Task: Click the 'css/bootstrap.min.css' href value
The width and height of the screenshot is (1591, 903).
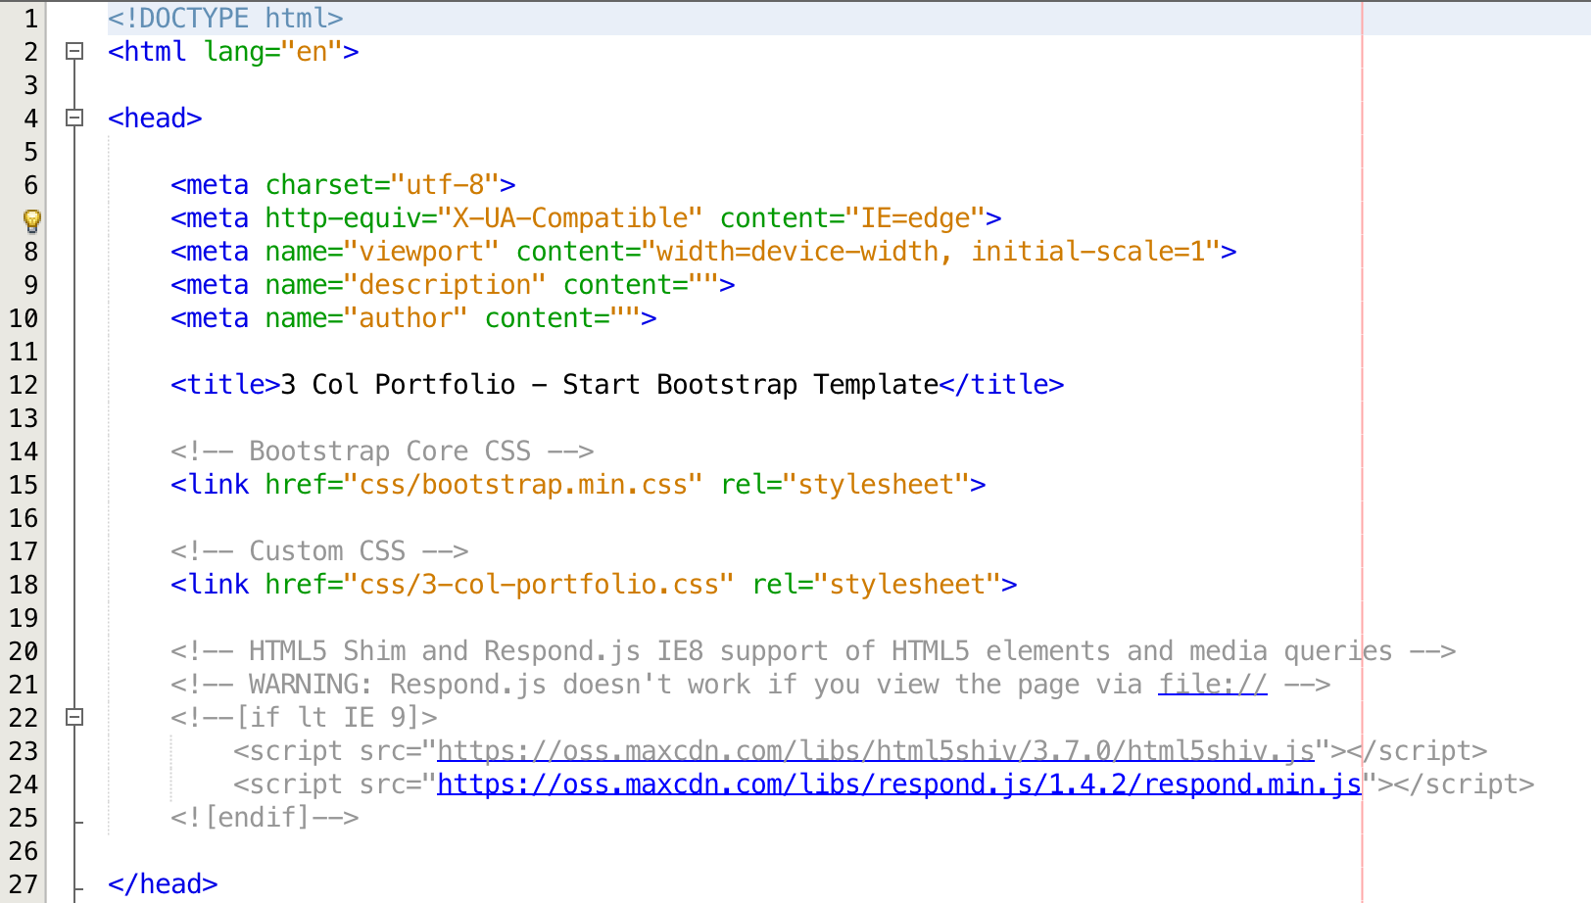Action: tap(523, 484)
